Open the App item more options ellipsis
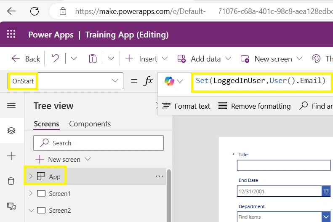The image size is (333, 222). pyautogui.click(x=159, y=176)
